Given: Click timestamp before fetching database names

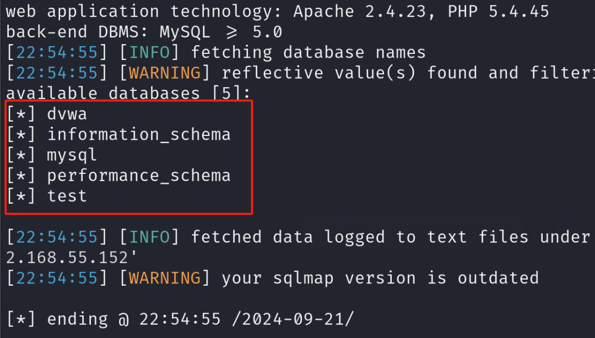Looking at the screenshot, I should click(x=57, y=52).
